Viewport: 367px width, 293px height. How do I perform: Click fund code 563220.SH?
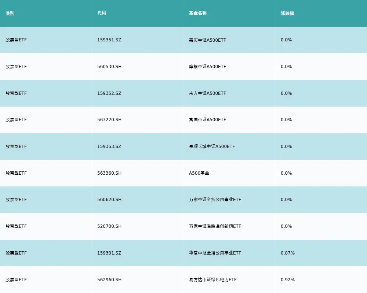point(109,120)
